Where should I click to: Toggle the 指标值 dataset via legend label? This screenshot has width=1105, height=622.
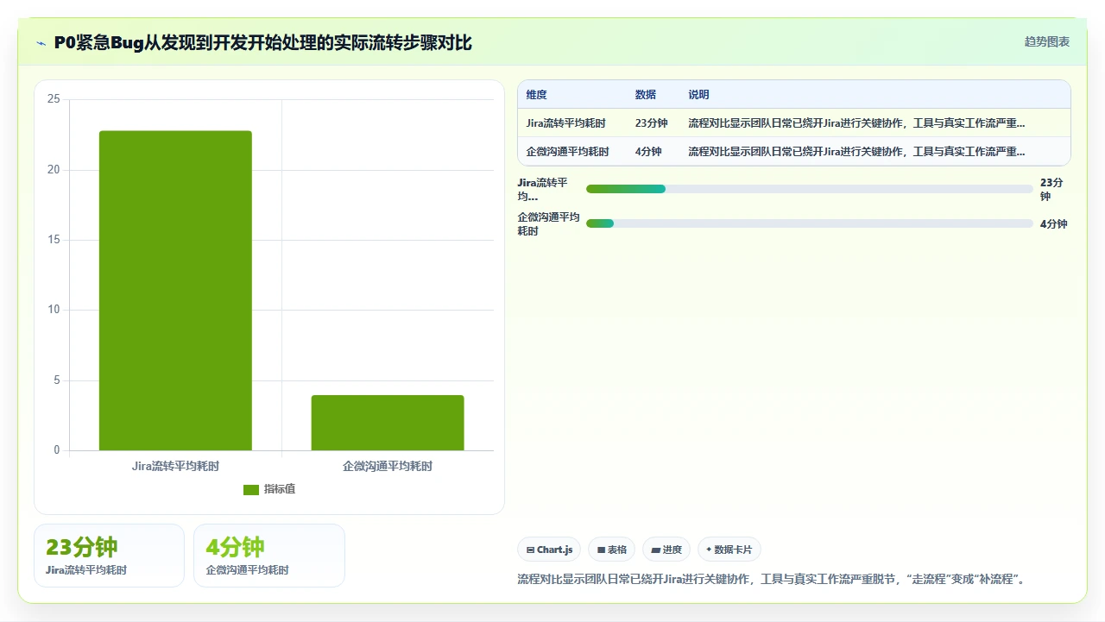click(280, 489)
